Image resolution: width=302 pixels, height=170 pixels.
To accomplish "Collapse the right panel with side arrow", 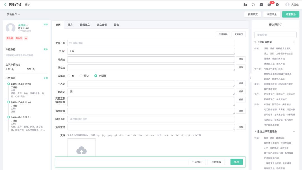I will (x=251, y=78).
